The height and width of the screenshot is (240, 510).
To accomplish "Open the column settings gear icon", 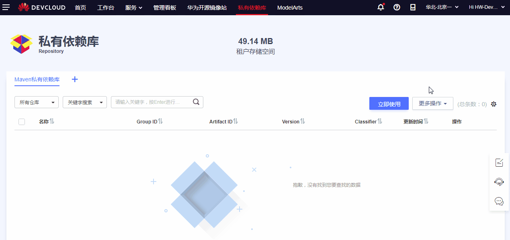I will pyautogui.click(x=494, y=104).
